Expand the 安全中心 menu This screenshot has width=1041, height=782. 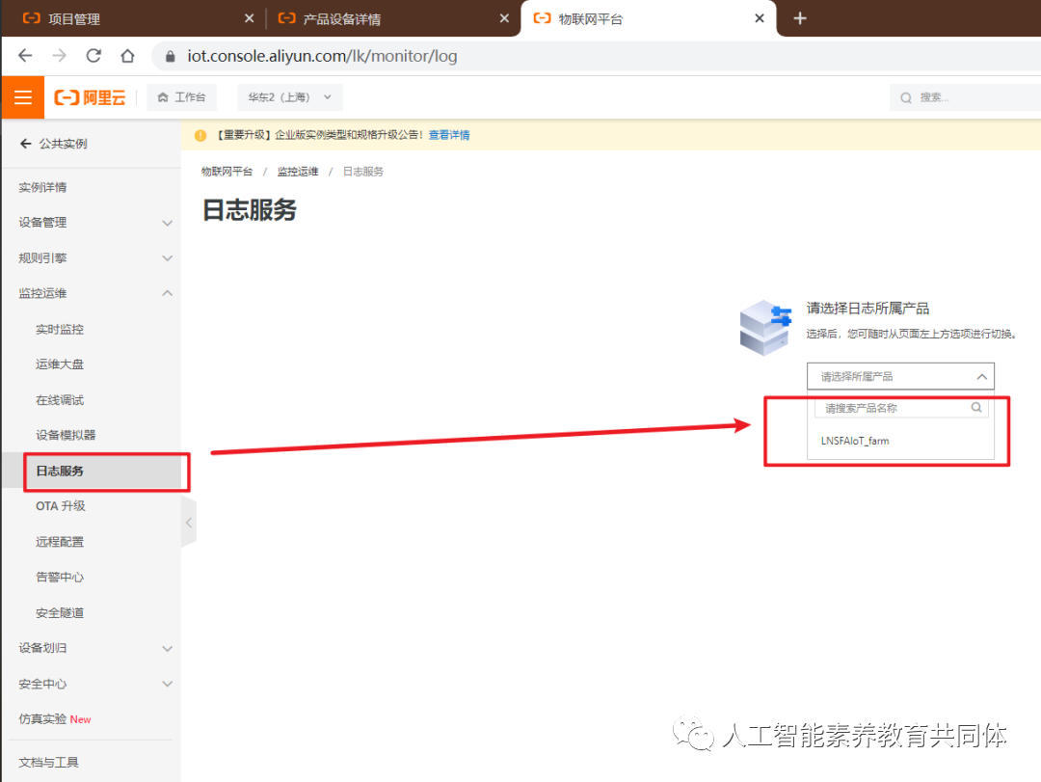[91, 684]
